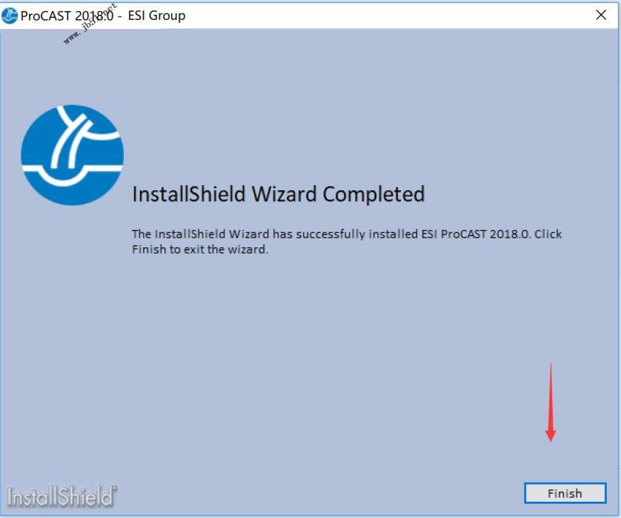Click 'Finish to exit the wizard' line
This screenshot has height=518, width=621.
click(200, 249)
